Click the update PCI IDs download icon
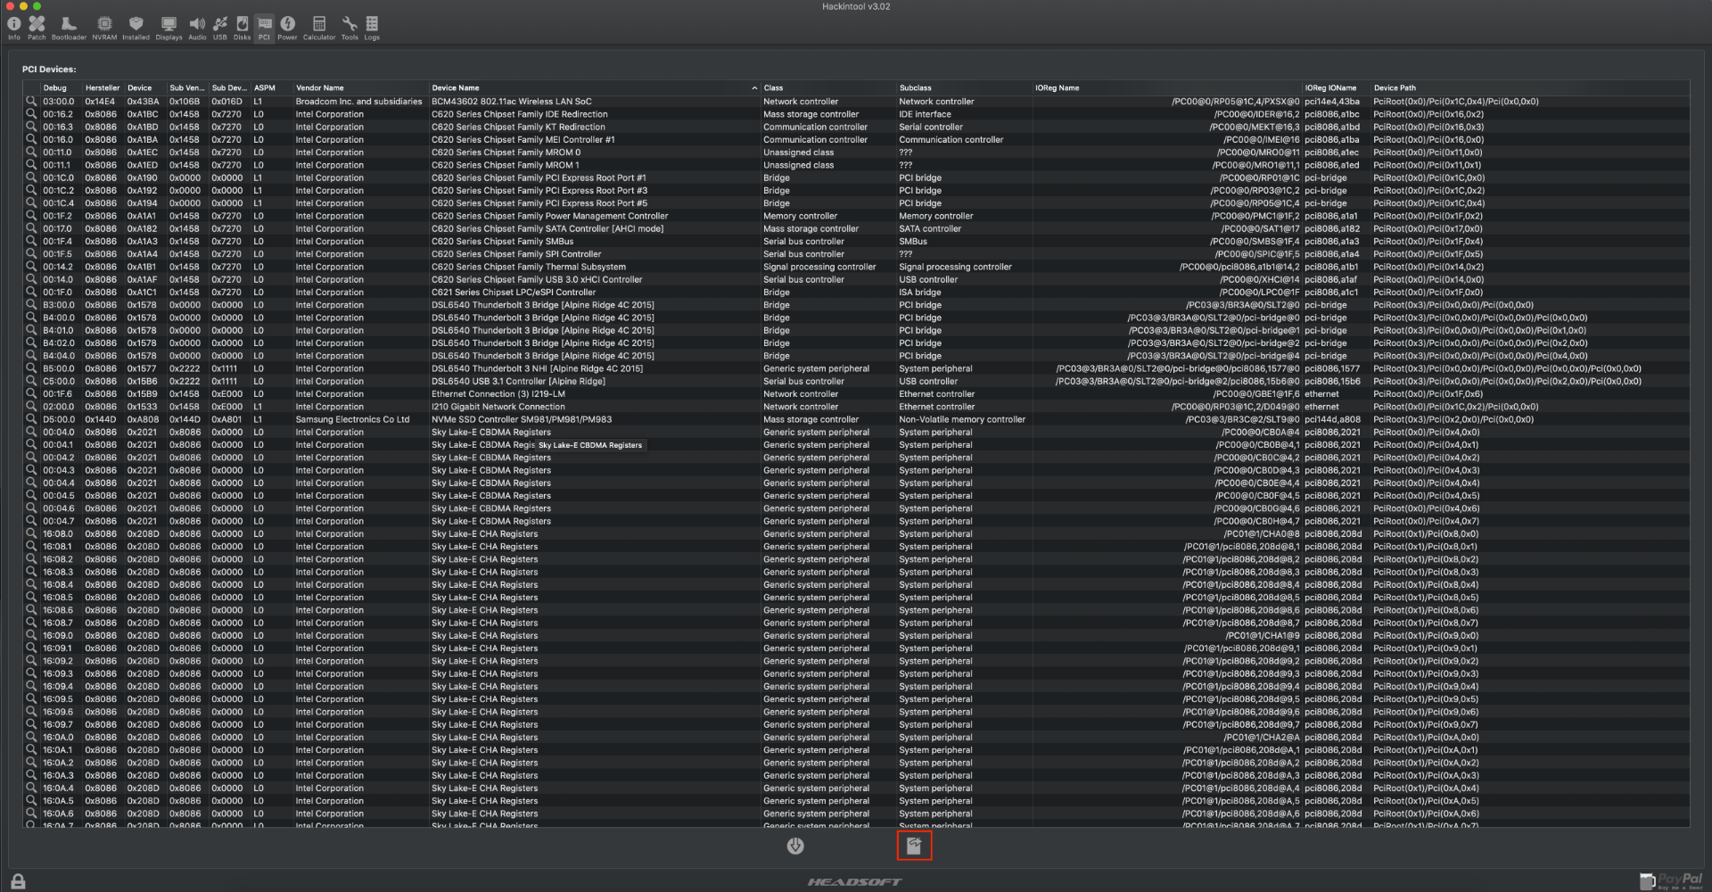 (x=795, y=846)
